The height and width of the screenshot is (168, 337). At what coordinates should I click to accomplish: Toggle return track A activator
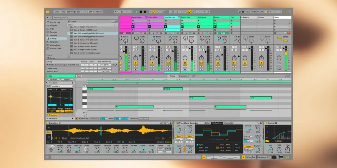point(245,63)
